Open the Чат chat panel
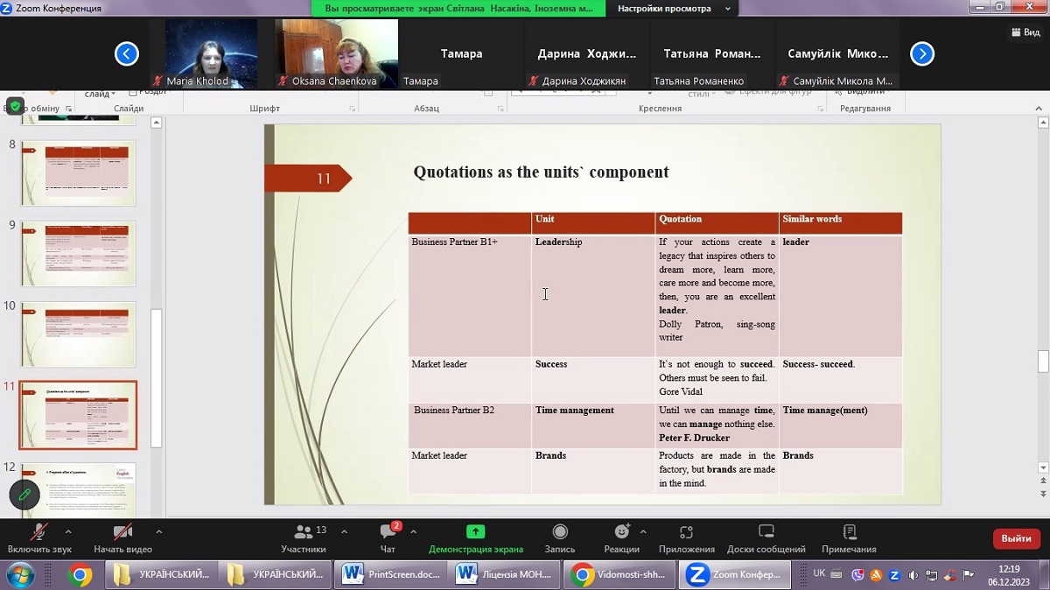 (x=388, y=532)
